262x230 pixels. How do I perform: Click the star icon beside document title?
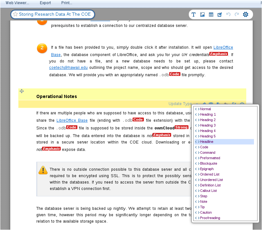click(15, 14)
